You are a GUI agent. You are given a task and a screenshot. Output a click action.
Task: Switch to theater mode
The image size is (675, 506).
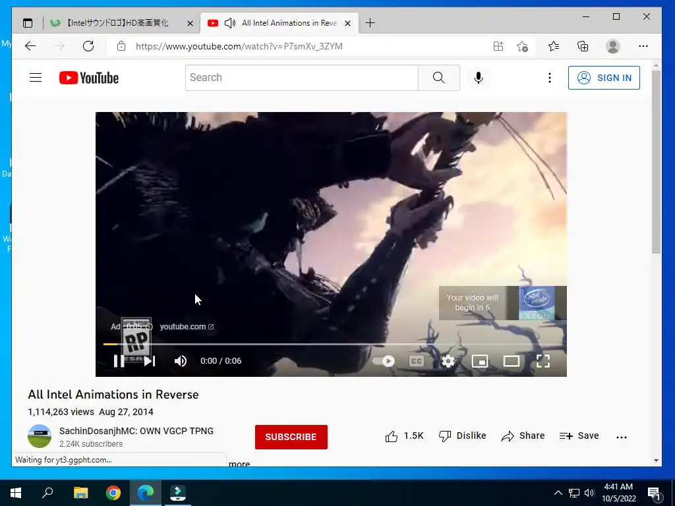click(512, 361)
